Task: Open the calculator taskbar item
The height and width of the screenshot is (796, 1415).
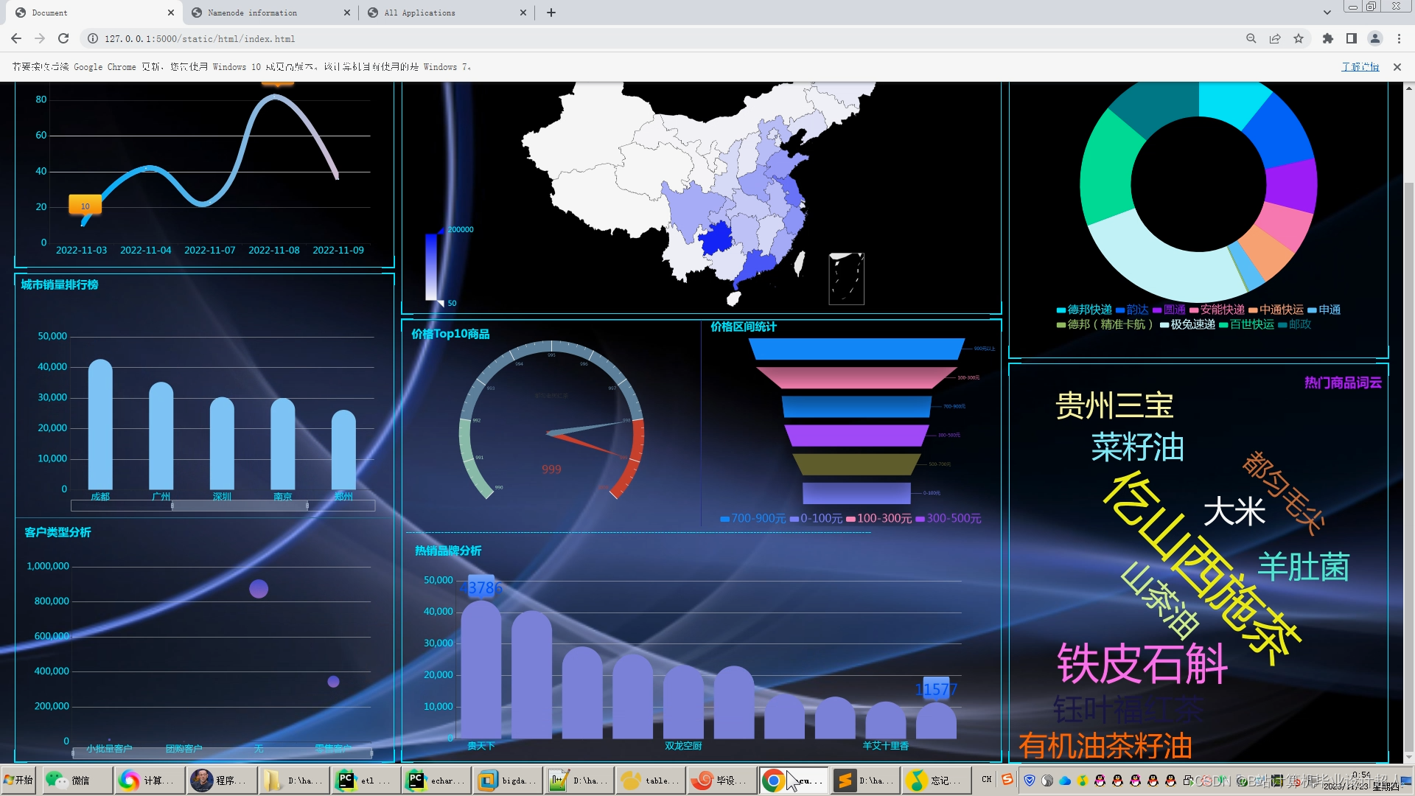Action: click(x=151, y=780)
